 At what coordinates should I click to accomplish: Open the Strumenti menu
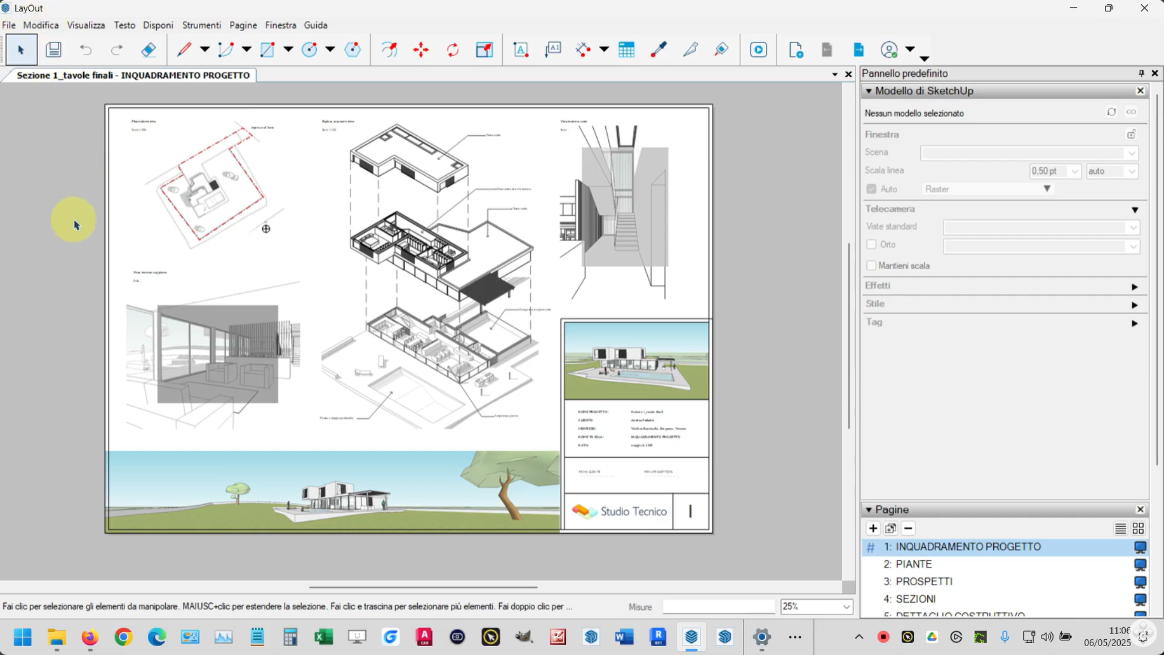tap(201, 25)
